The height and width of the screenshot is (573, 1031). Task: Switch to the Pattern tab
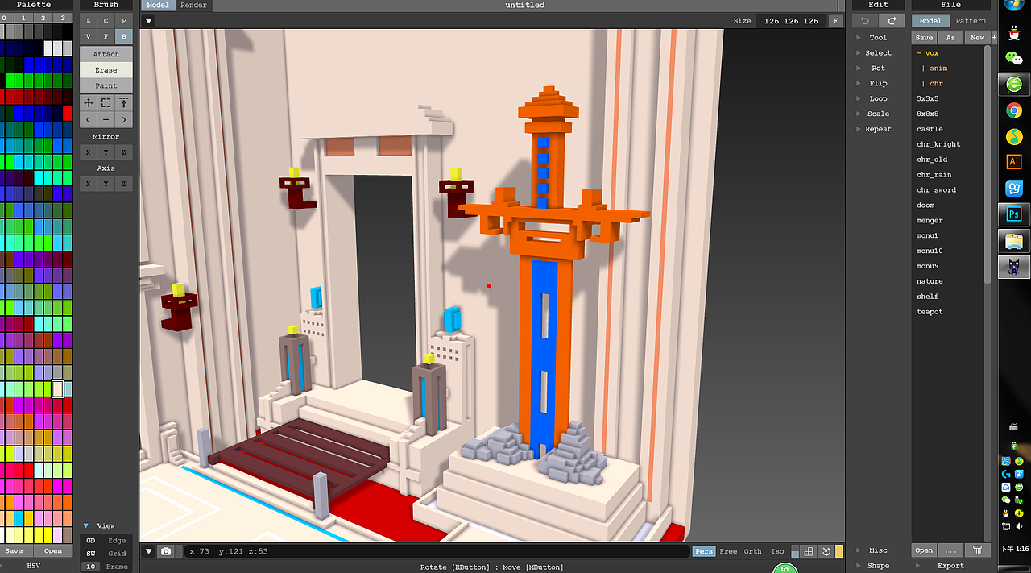(x=971, y=20)
